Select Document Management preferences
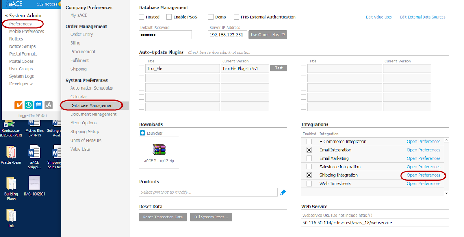Image resolution: width=464 pixels, height=237 pixels. (x=94, y=114)
